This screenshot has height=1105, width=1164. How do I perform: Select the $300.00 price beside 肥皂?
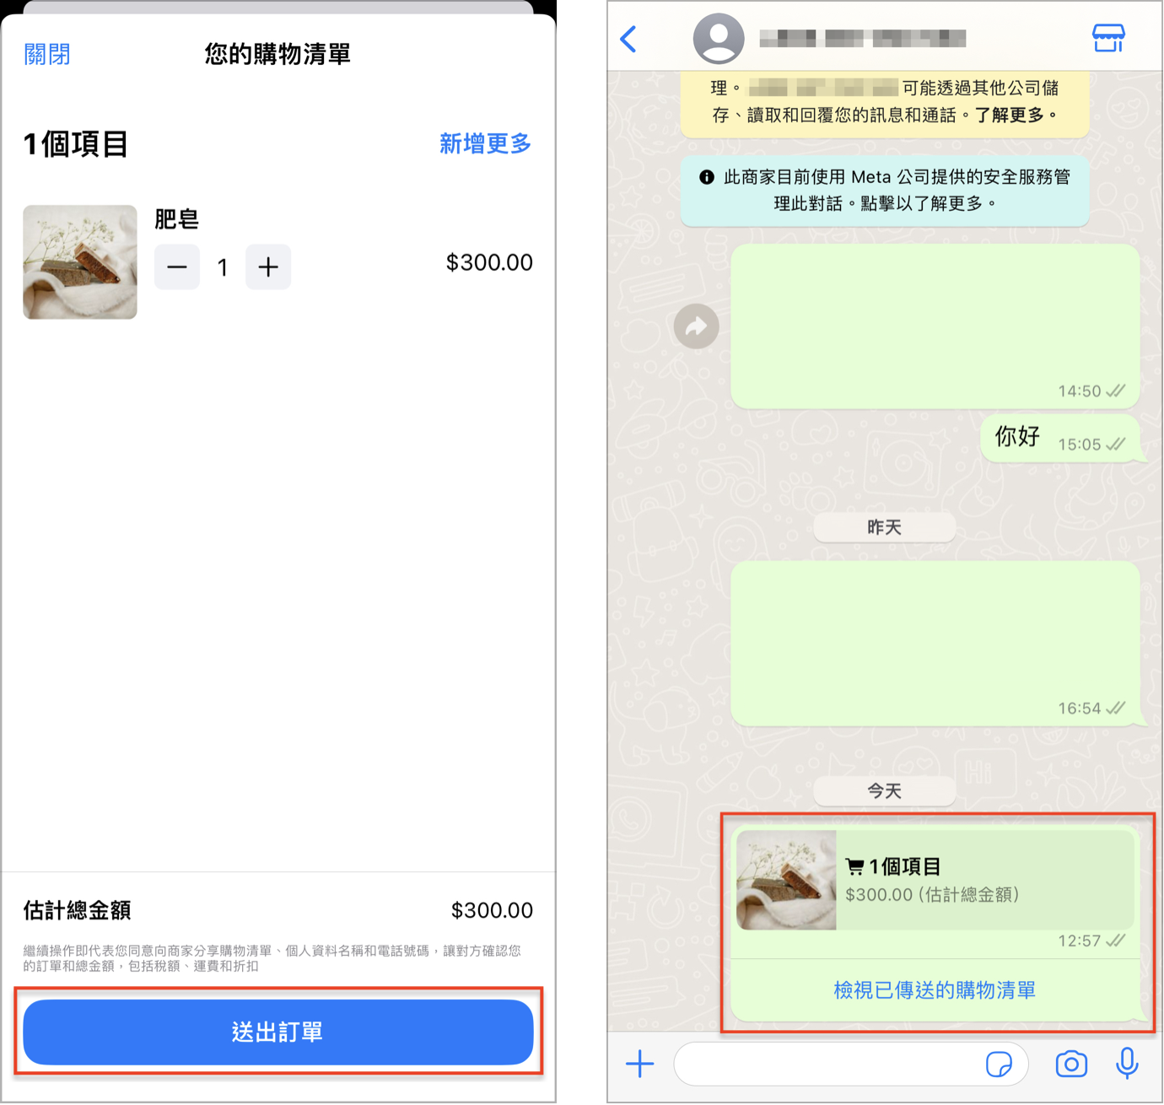489,262
